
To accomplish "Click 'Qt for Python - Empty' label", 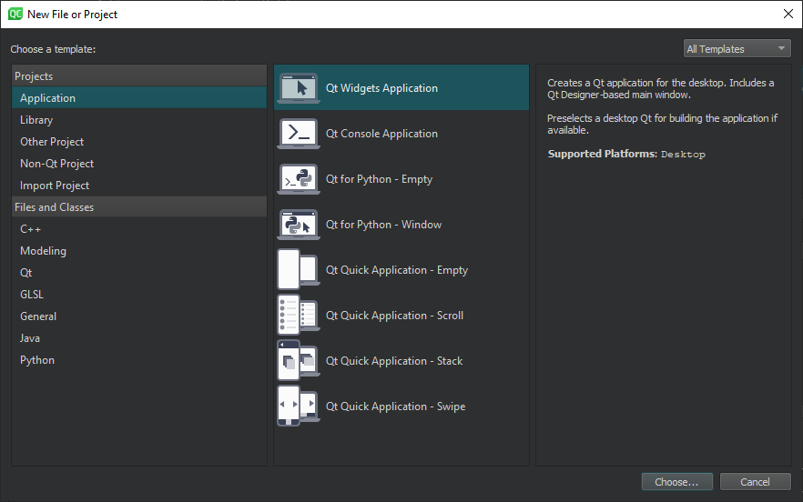I will 379,179.
